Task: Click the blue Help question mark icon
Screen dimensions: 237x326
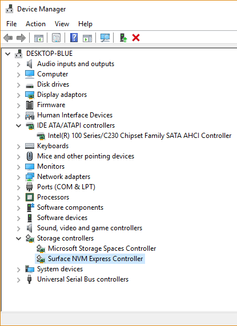Action: [74, 38]
